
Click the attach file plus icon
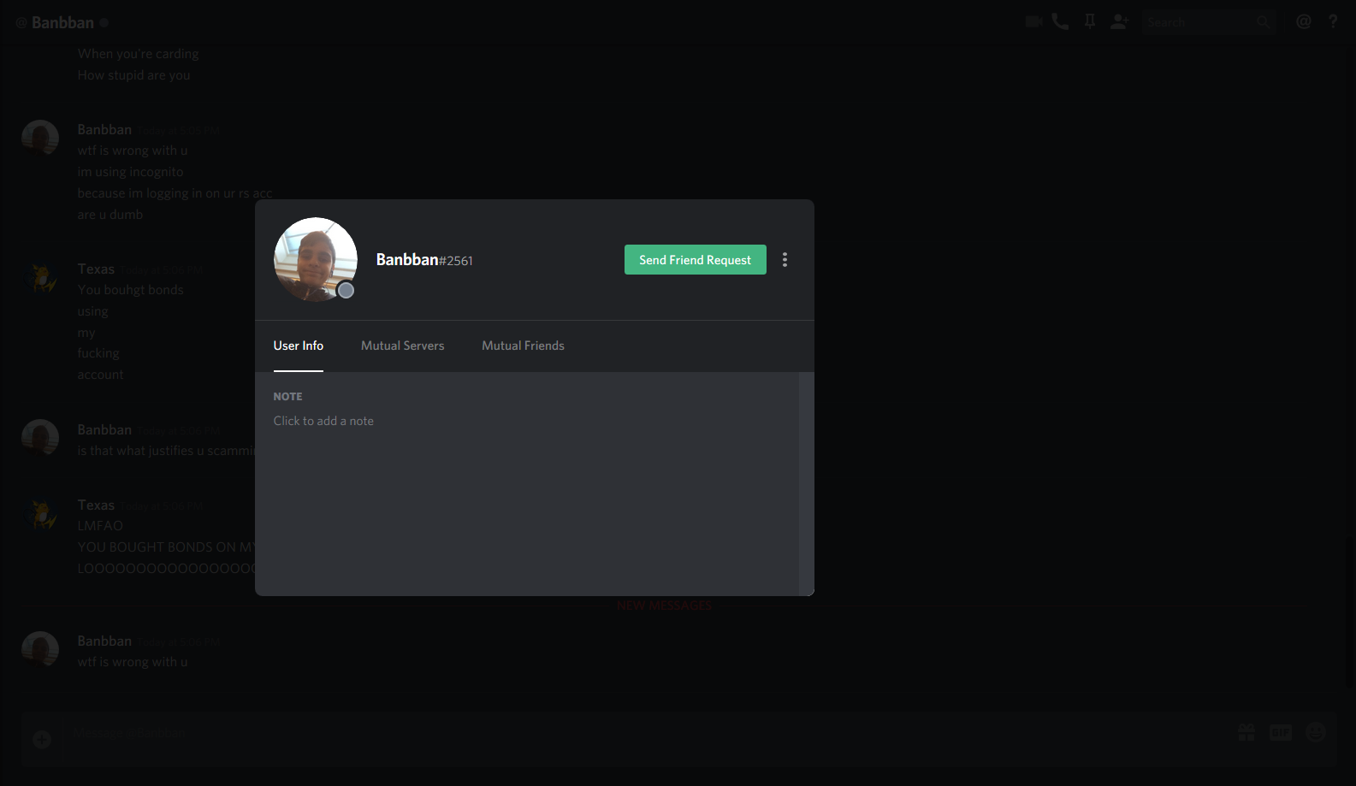point(42,739)
